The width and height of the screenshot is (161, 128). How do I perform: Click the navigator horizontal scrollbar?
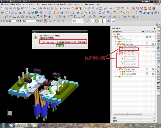coord(128,113)
